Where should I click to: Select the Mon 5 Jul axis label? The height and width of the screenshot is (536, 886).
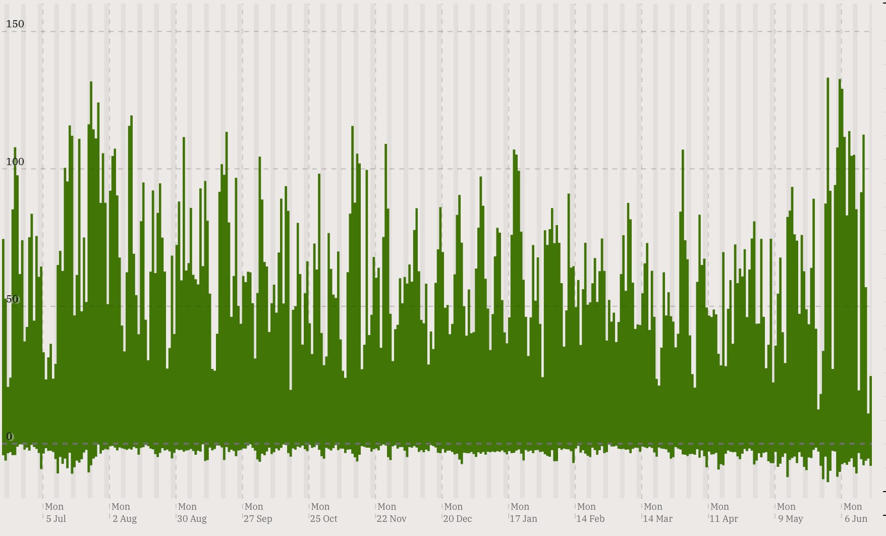pyautogui.click(x=56, y=512)
